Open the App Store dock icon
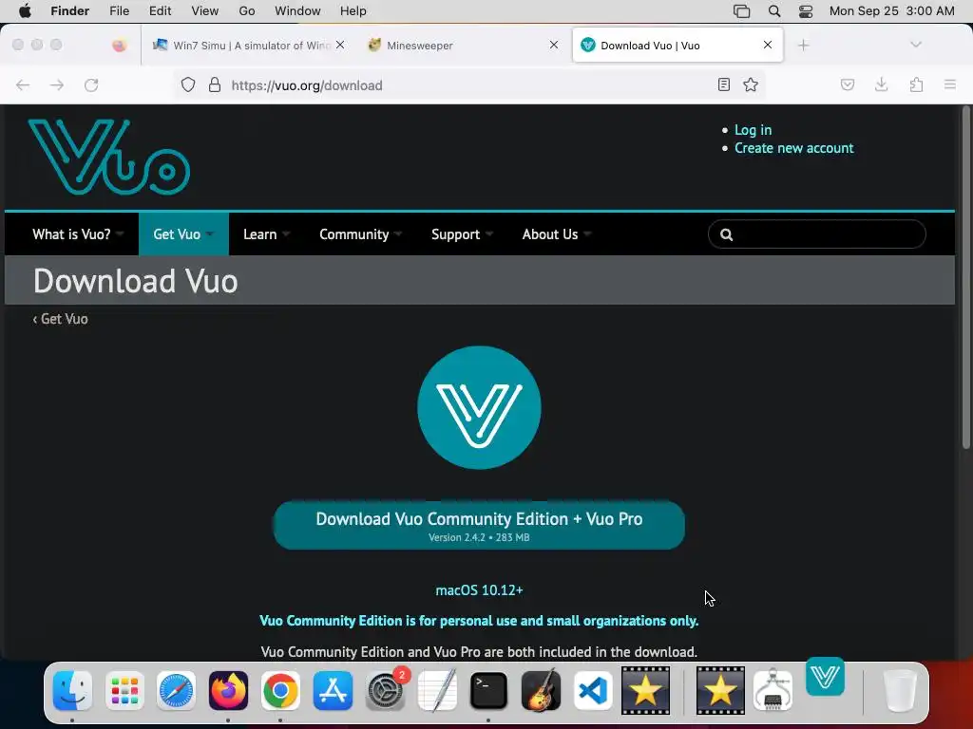Viewport: 973px width, 729px height. [x=333, y=691]
